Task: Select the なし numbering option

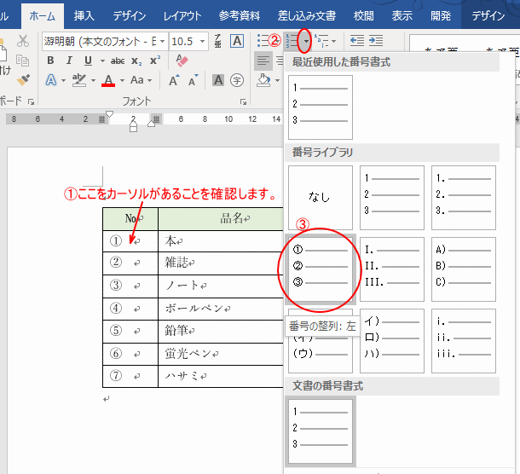Action: click(321, 198)
